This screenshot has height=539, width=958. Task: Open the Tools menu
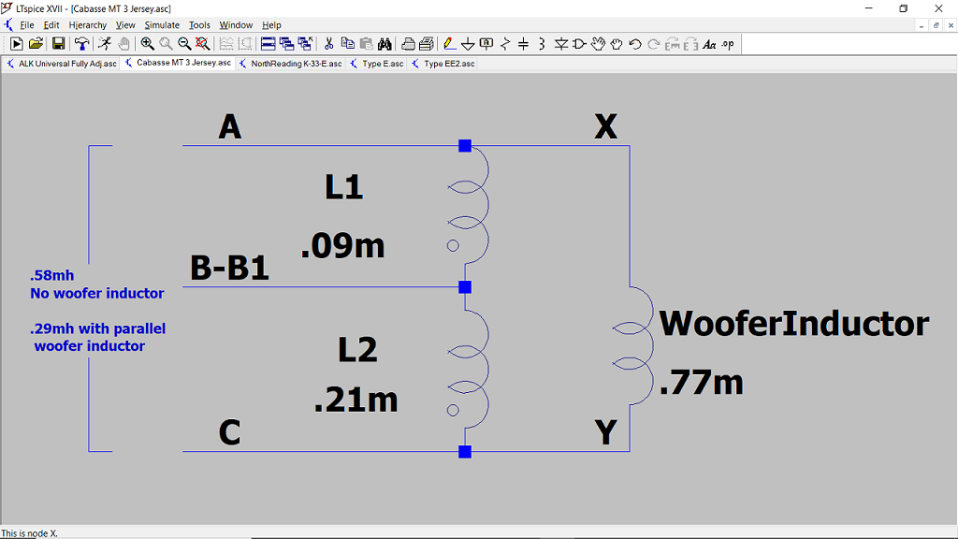[199, 25]
